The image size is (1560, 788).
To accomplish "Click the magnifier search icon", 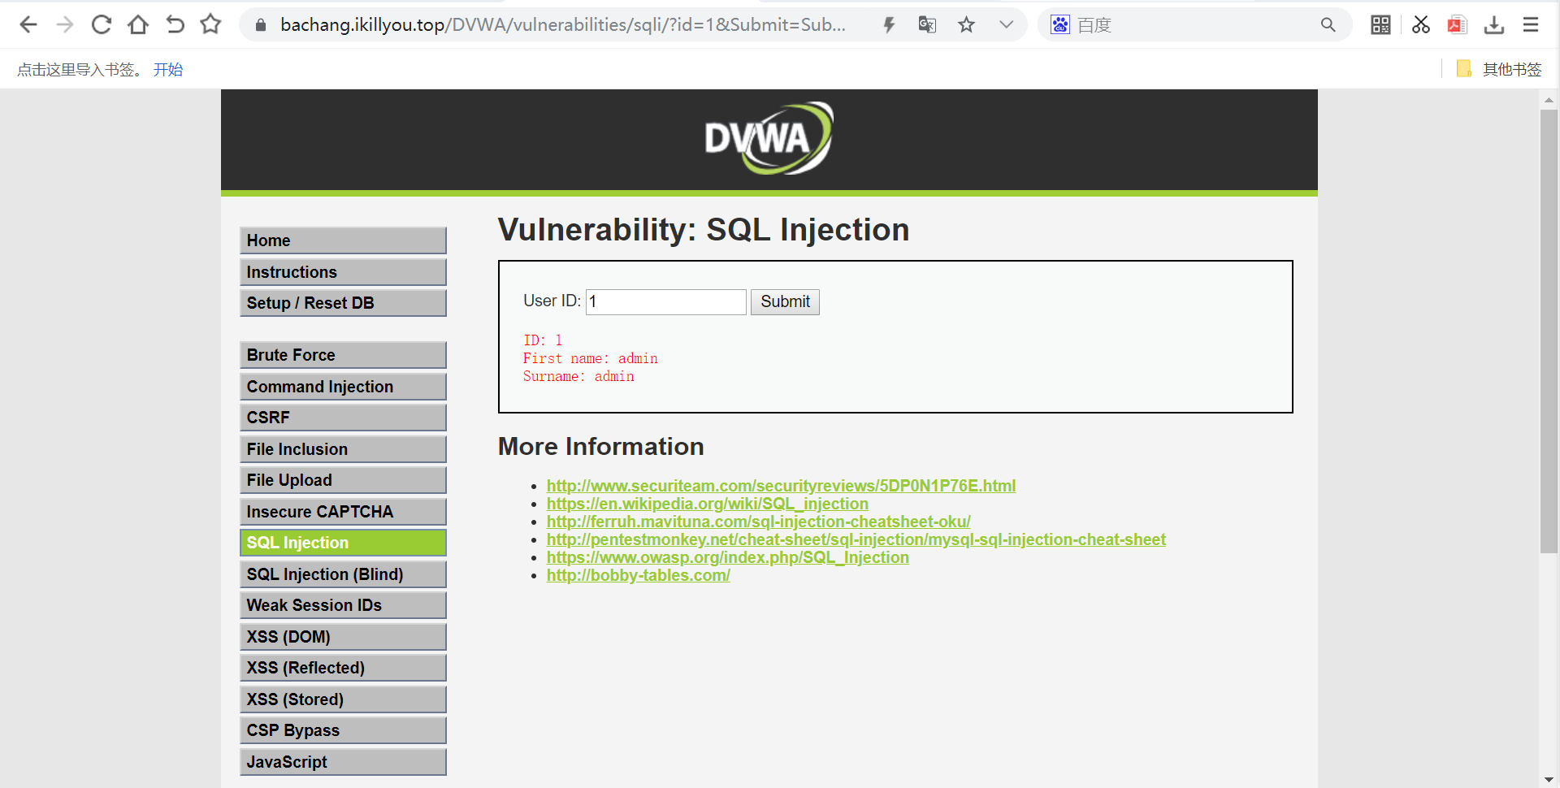I will (1328, 25).
